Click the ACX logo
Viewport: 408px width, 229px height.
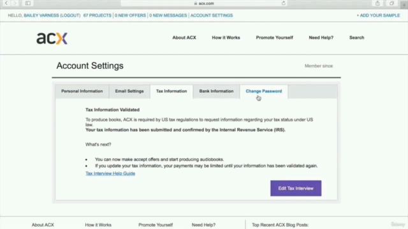52,38
